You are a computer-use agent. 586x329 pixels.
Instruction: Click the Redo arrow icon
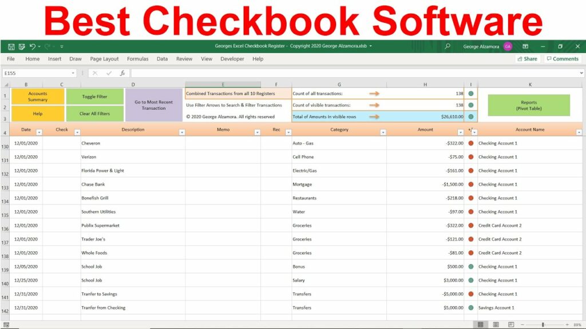[47, 47]
